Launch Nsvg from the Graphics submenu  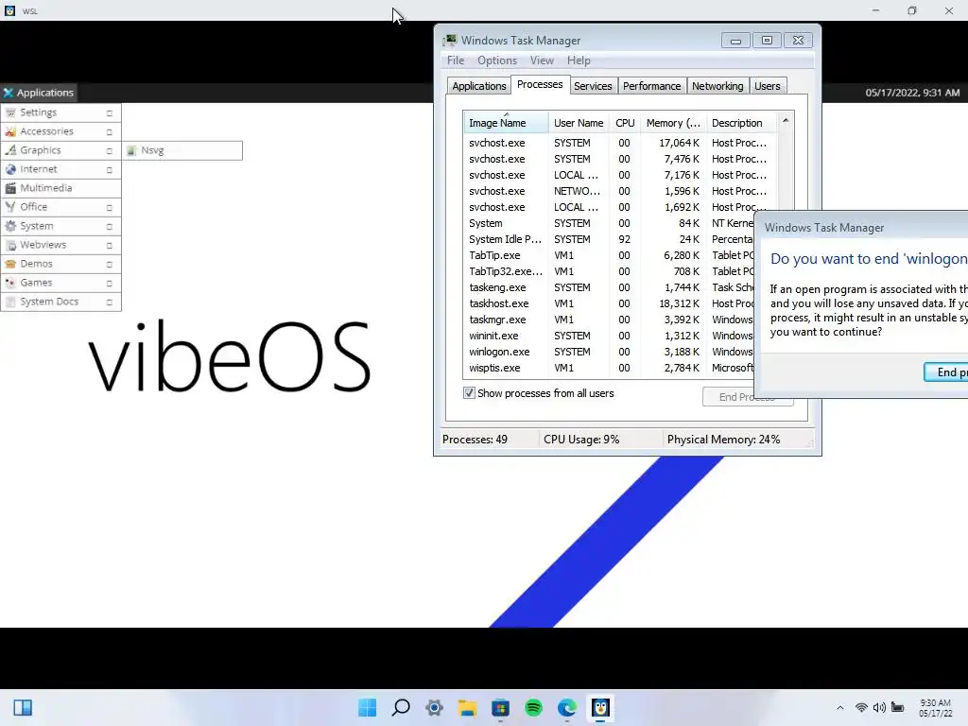click(182, 150)
